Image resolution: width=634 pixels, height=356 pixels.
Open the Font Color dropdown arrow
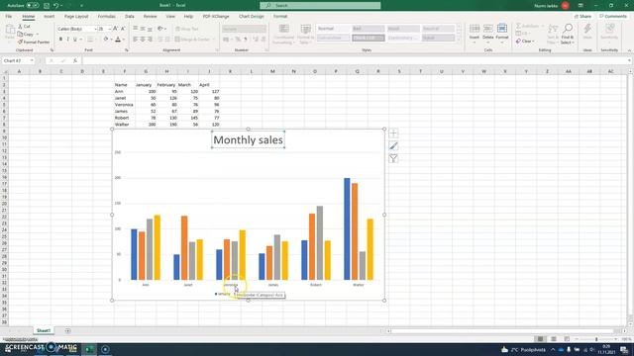pos(123,40)
